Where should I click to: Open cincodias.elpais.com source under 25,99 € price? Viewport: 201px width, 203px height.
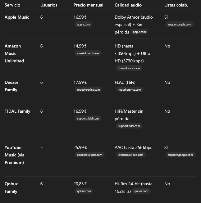point(89,155)
